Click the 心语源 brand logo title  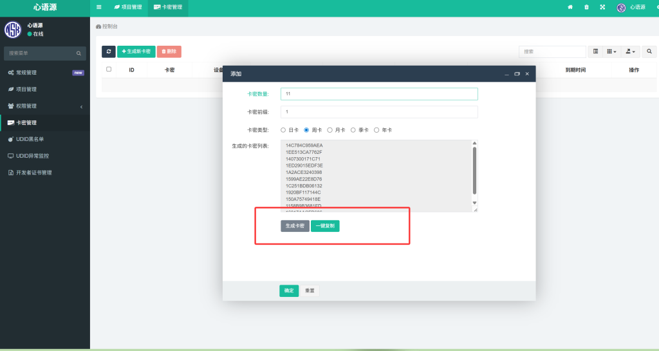pos(45,7)
